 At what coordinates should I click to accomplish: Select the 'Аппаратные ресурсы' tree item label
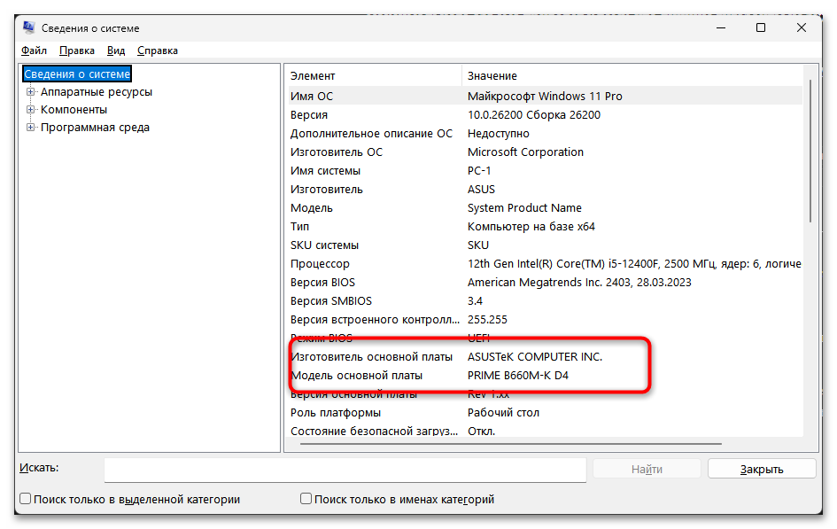click(x=97, y=92)
